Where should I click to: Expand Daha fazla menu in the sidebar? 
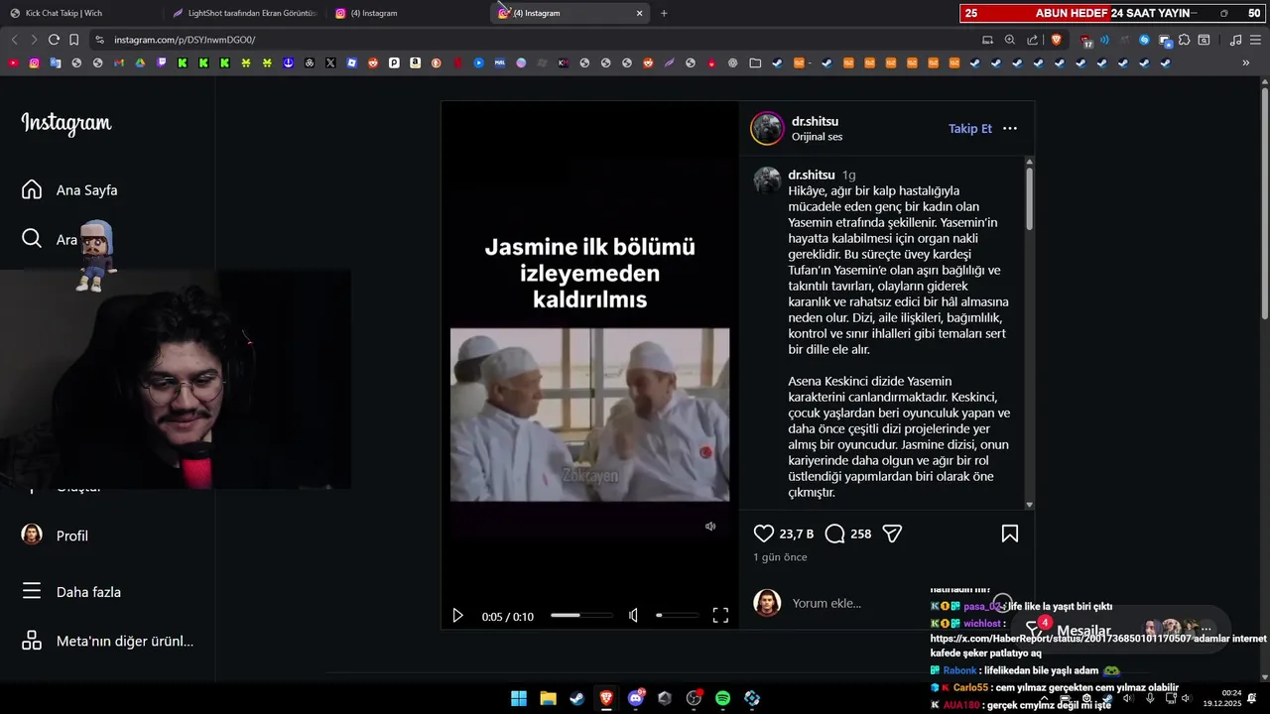71,592
